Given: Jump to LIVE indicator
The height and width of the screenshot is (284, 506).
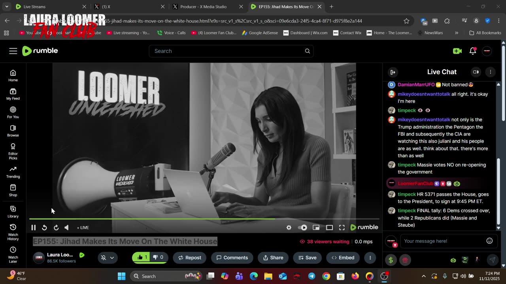Looking at the screenshot, I should 83,228.
